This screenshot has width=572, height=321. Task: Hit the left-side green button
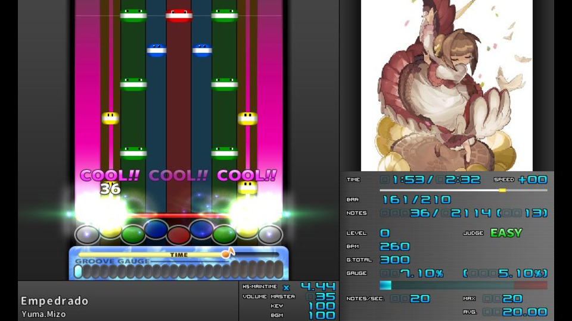tap(133, 234)
